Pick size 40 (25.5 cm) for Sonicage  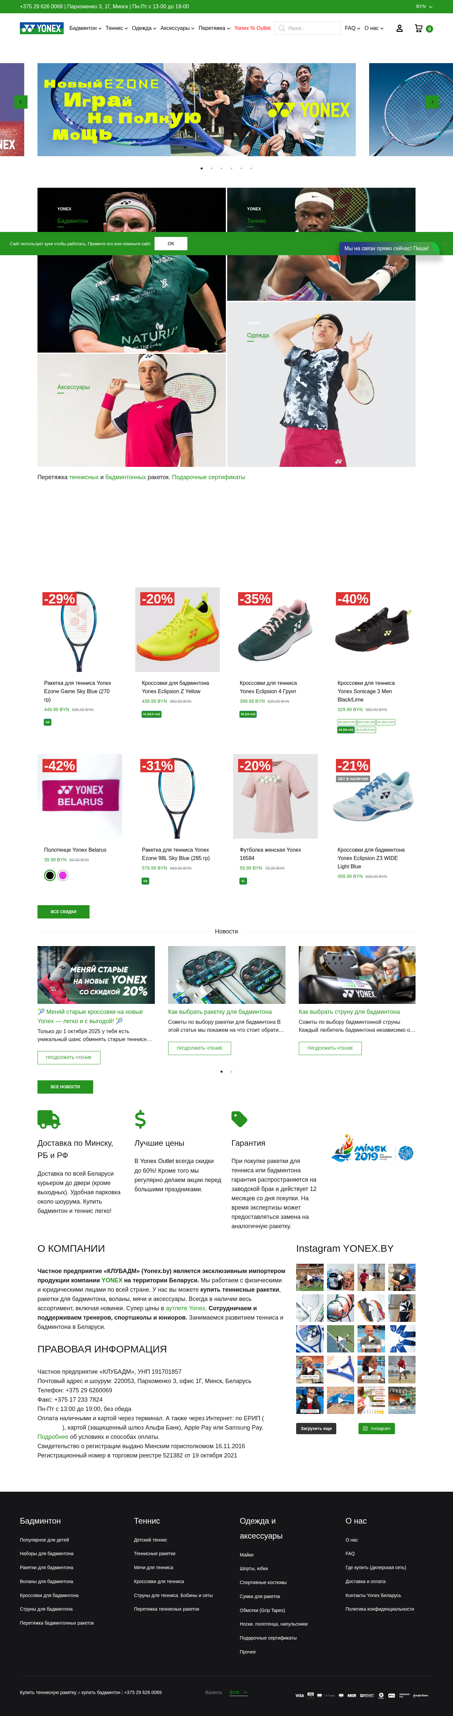point(347,722)
